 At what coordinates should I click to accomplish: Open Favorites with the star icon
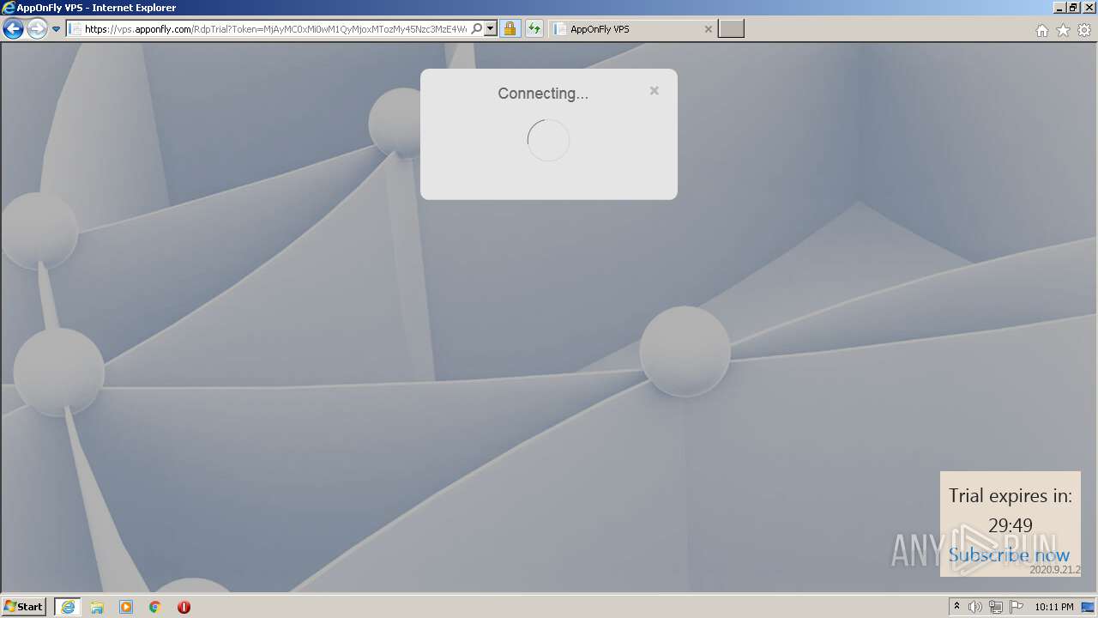1063,30
